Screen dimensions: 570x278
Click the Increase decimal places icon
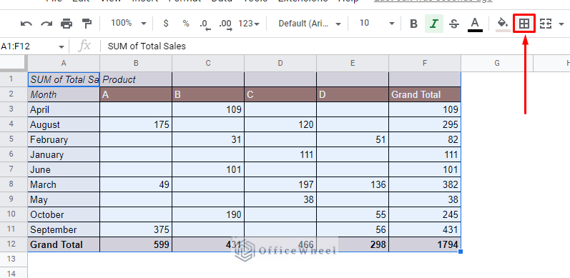click(x=226, y=25)
